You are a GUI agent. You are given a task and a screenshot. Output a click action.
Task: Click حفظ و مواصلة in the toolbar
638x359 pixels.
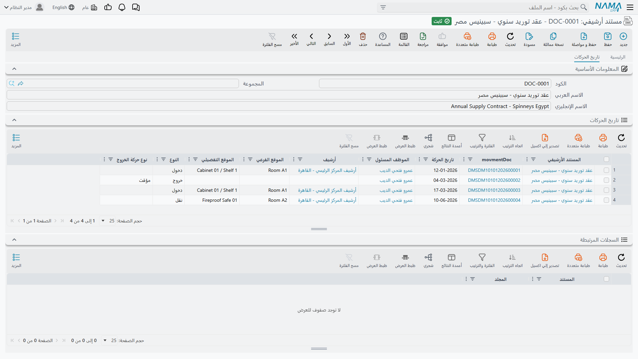click(x=584, y=40)
